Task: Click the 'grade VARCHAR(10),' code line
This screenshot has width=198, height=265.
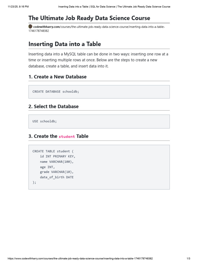Action: [57, 172]
